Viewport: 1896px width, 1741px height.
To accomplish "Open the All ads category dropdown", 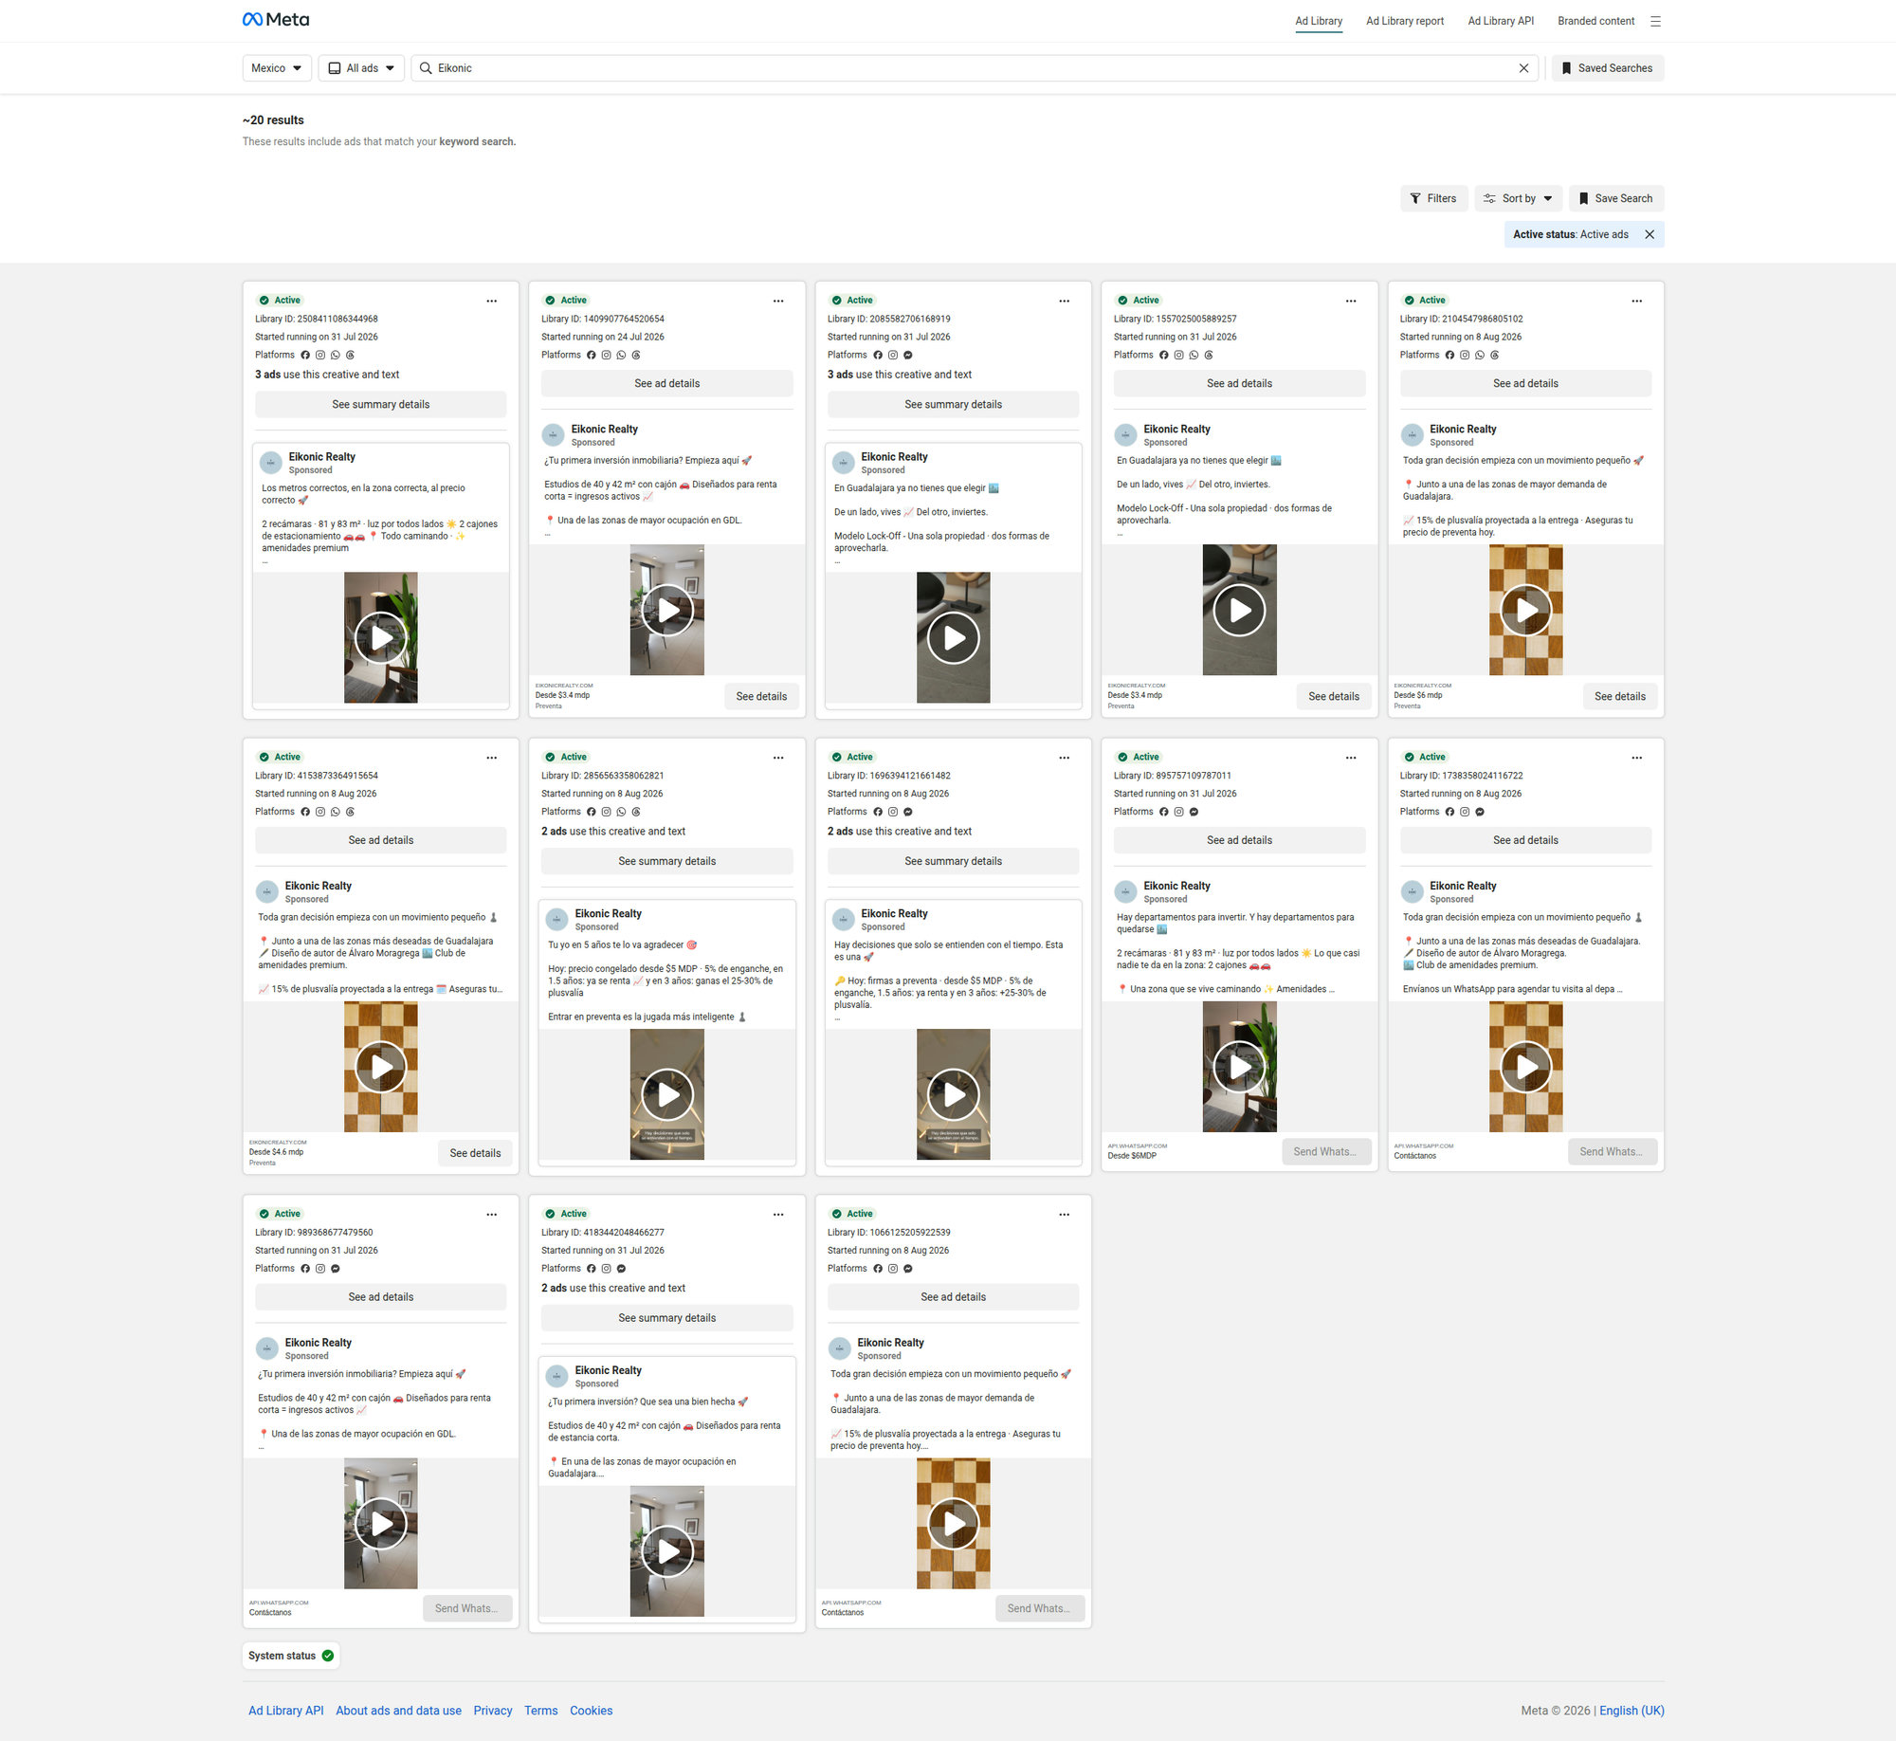I will (x=361, y=68).
